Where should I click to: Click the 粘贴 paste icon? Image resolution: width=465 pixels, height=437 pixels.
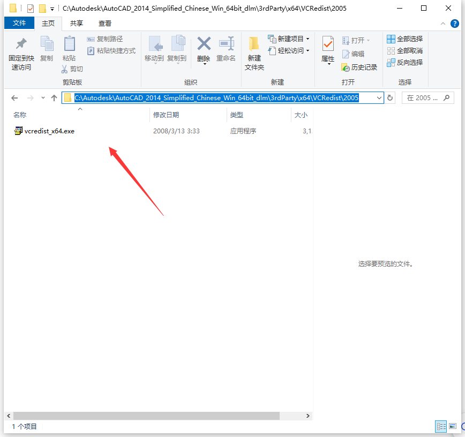coord(69,44)
